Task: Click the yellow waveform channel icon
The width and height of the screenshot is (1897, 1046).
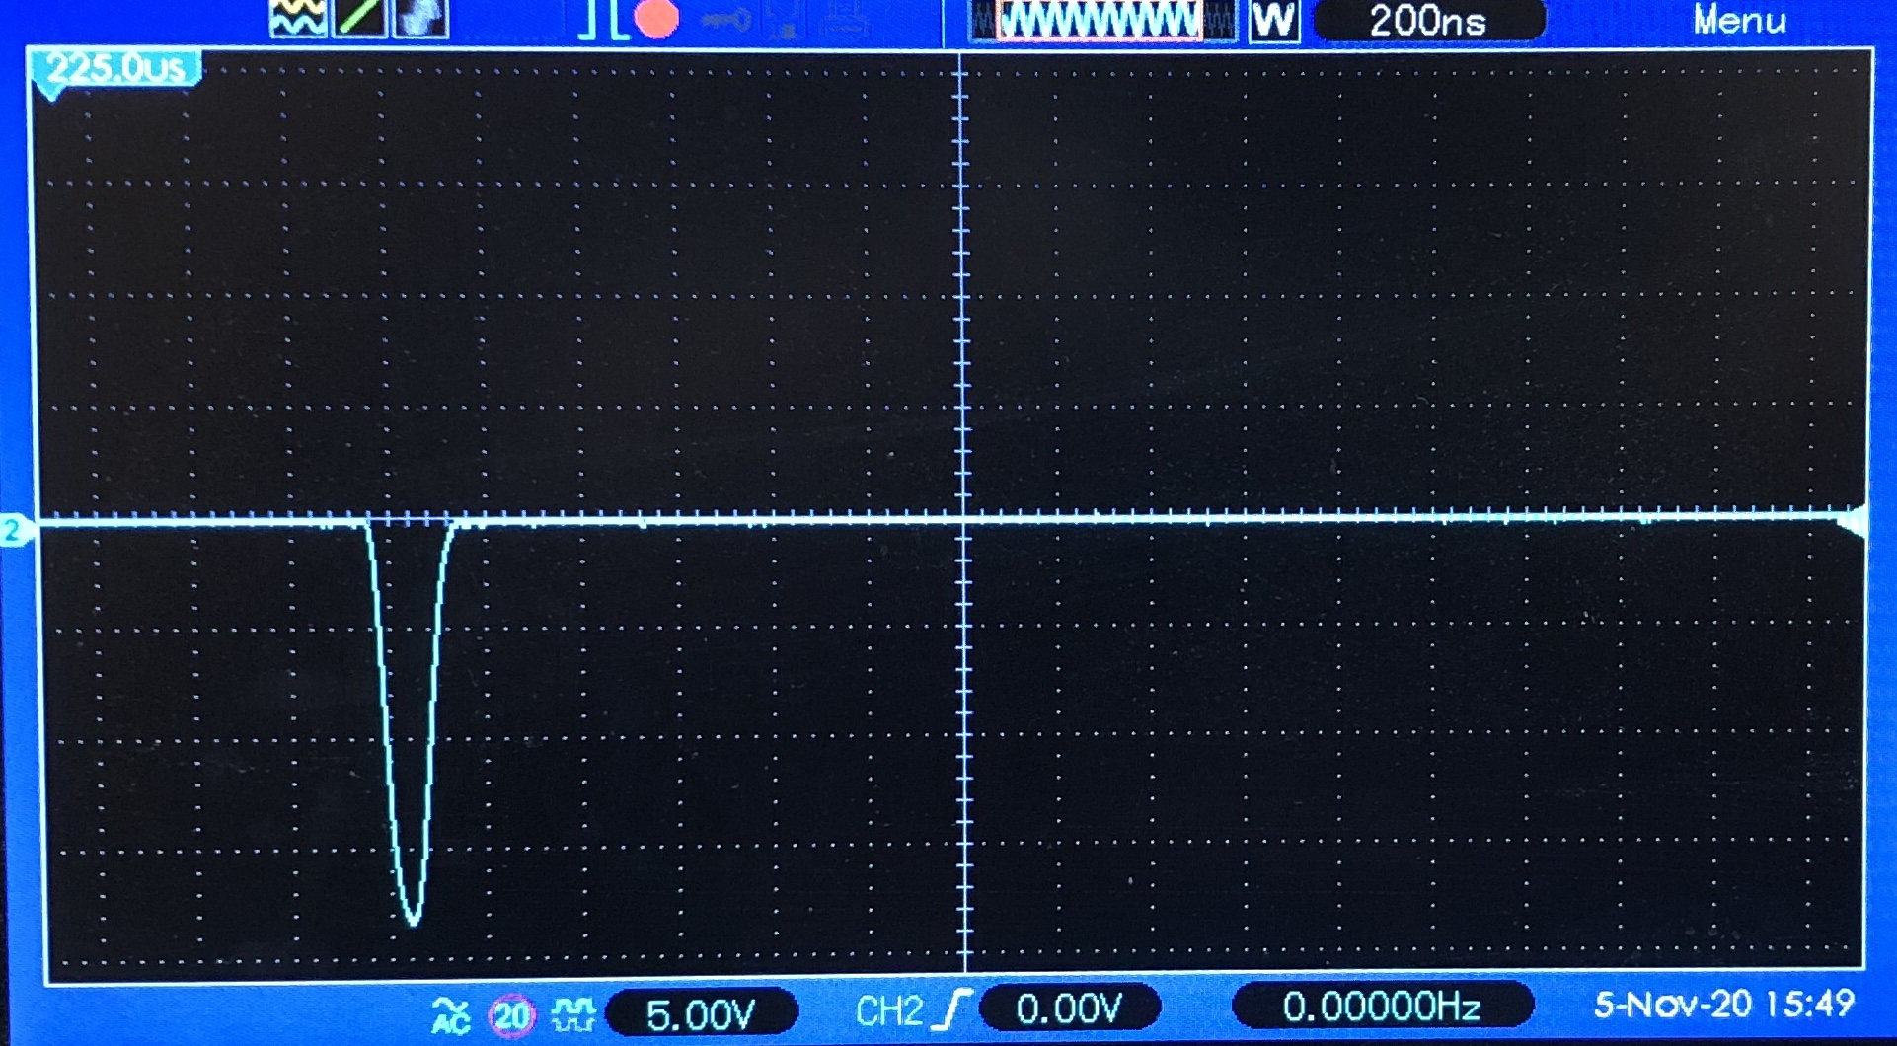Action: pyautogui.click(x=298, y=18)
